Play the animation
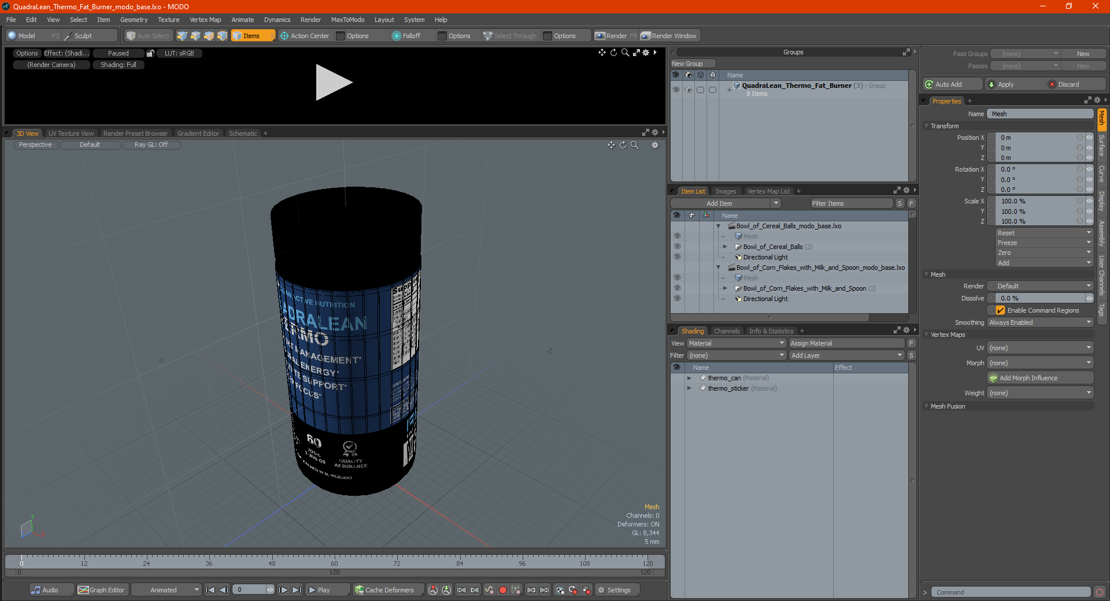 tap(327, 590)
